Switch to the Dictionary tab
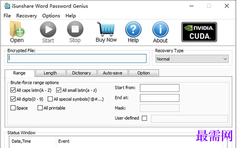 click(x=82, y=73)
